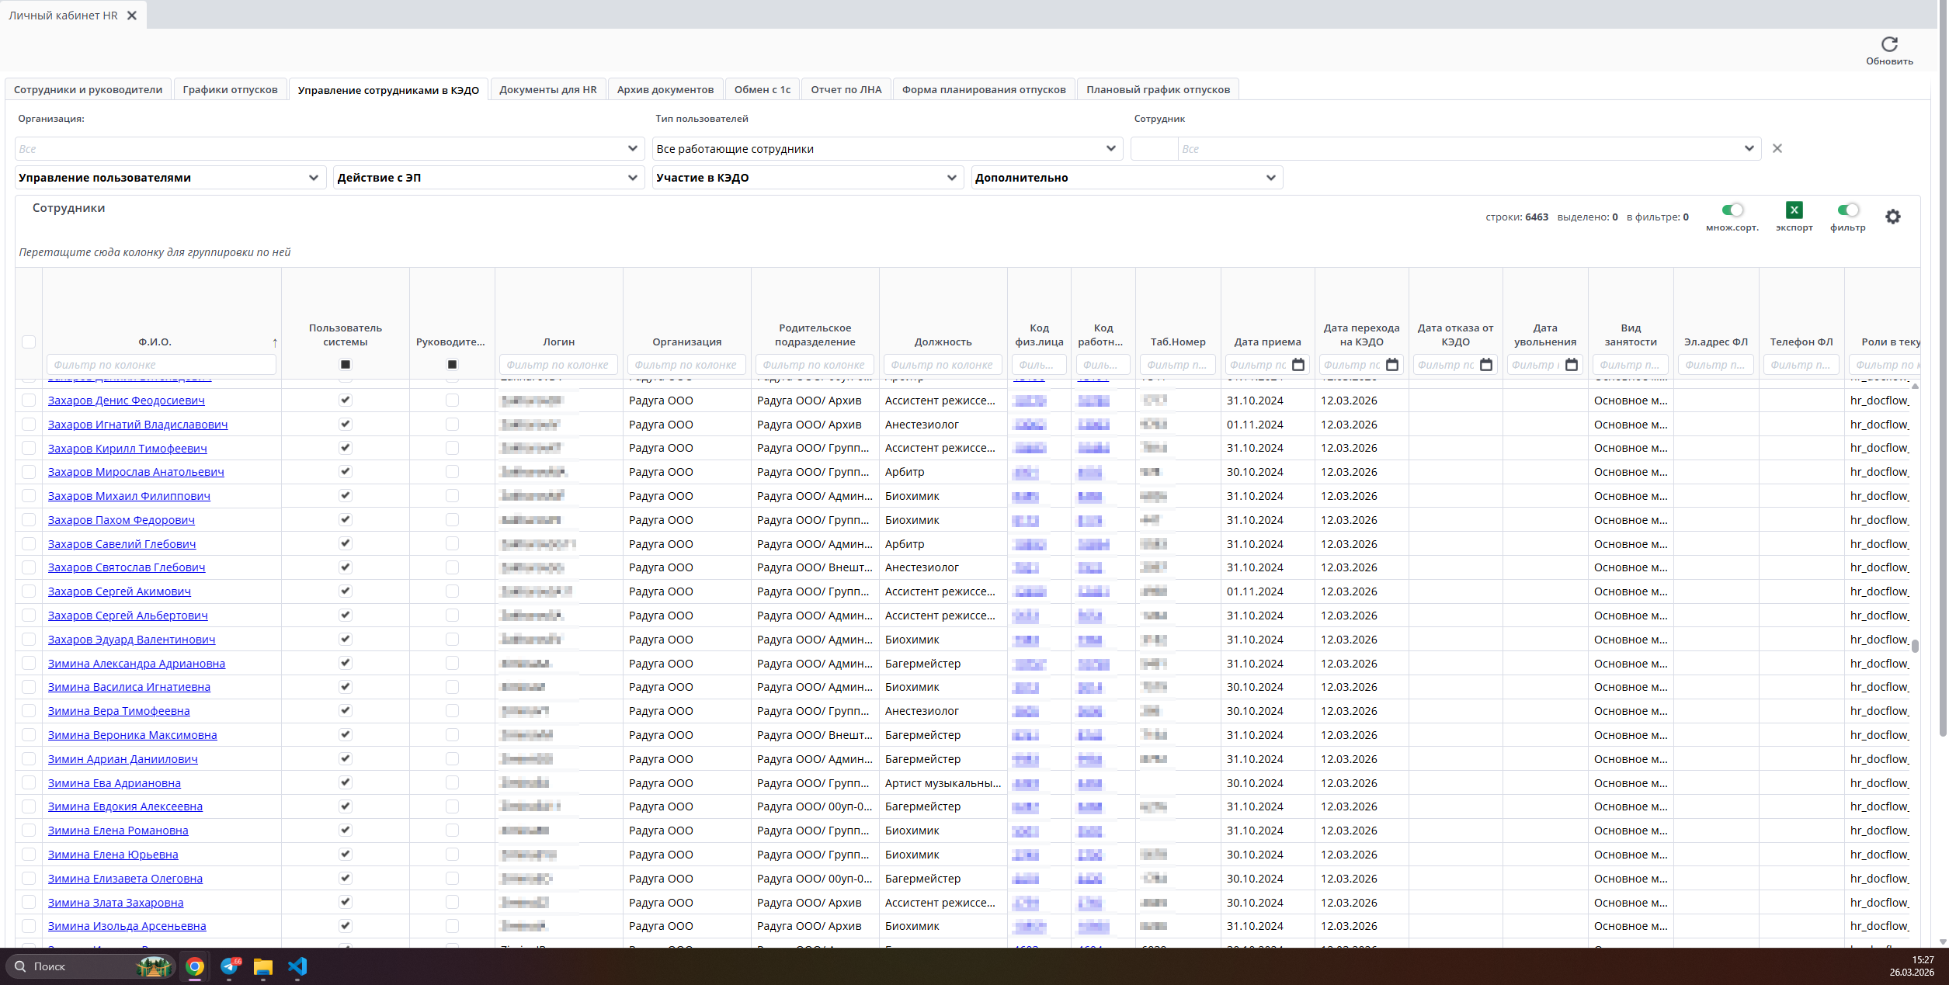
Task: Expand the Действие с ЭП dropdown
Action: [488, 178]
